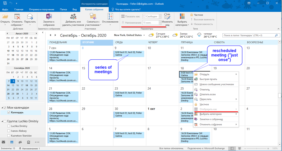This screenshot has width=282, height=151.
Task: Enable Ivanov Aleksey calendar checkbox
Action: click(9, 131)
